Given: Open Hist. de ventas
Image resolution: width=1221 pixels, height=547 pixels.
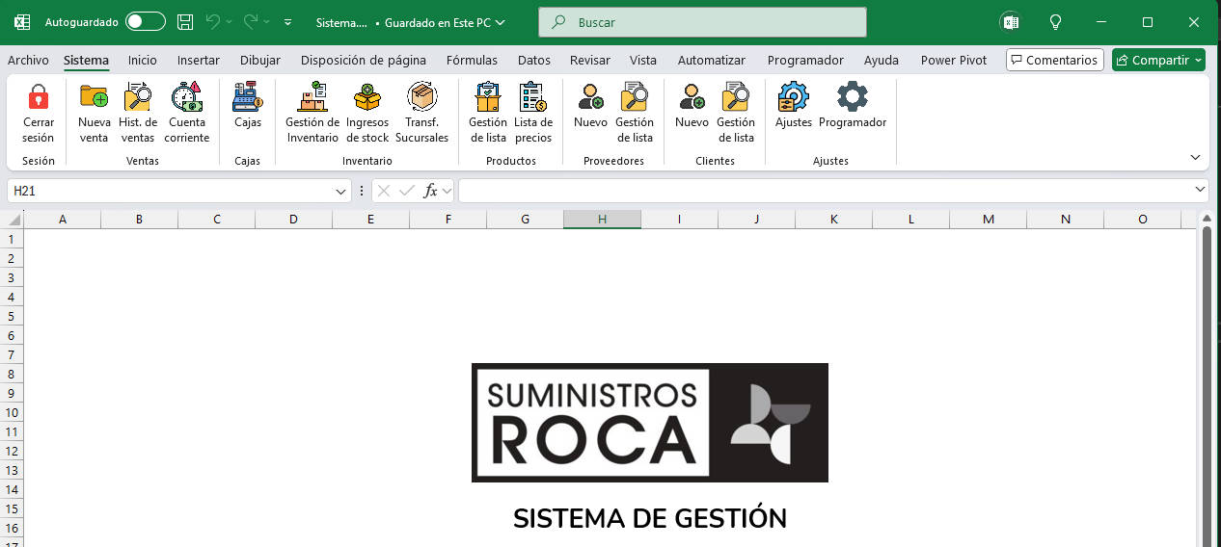Looking at the screenshot, I should [x=138, y=114].
